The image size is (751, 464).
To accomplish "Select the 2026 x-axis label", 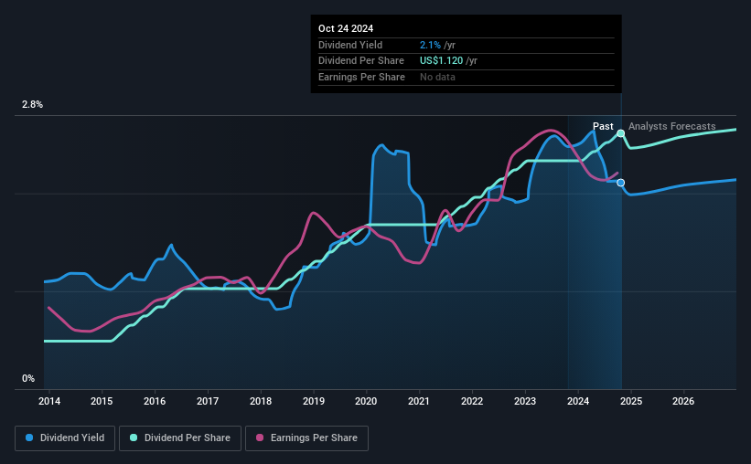I will tap(683, 401).
